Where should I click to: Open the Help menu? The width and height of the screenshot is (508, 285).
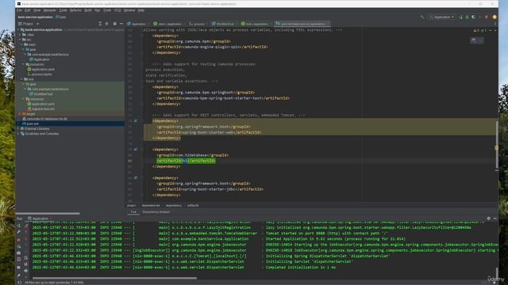(x=141, y=10)
